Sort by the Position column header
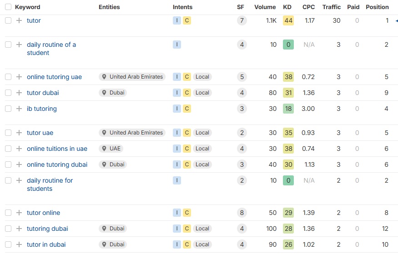The height and width of the screenshot is (254, 398). 377,7
